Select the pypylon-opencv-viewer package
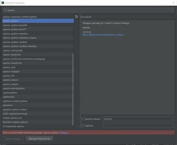Viewport: 177px width, 145px height. point(37,109)
